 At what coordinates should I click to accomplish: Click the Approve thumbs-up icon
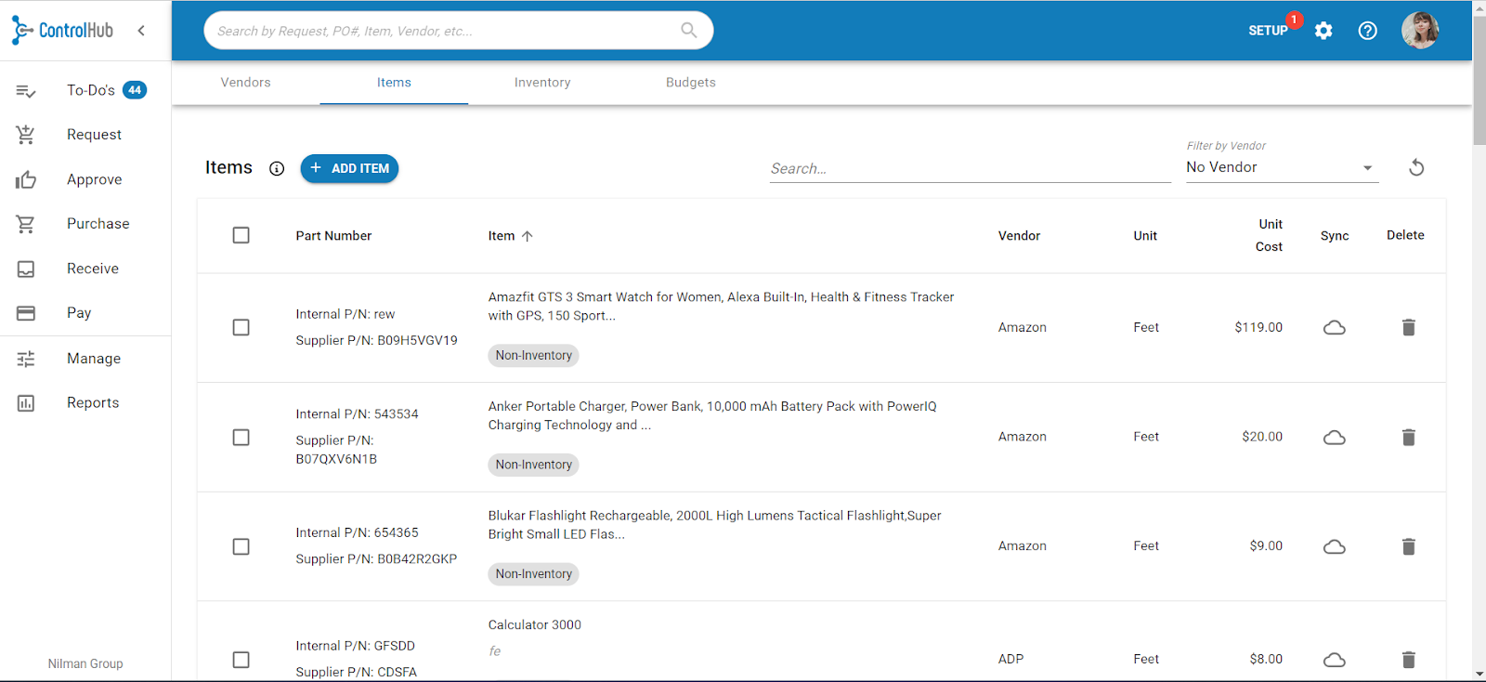pyautogui.click(x=26, y=179)
